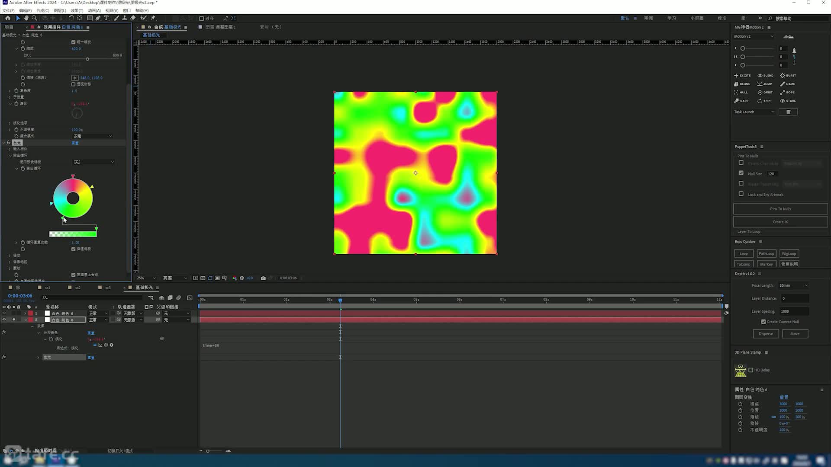The height and width of the screenshot is (467, 831).
Task: Switch to the sc3 timeline tab
Action: click(107, 288)
